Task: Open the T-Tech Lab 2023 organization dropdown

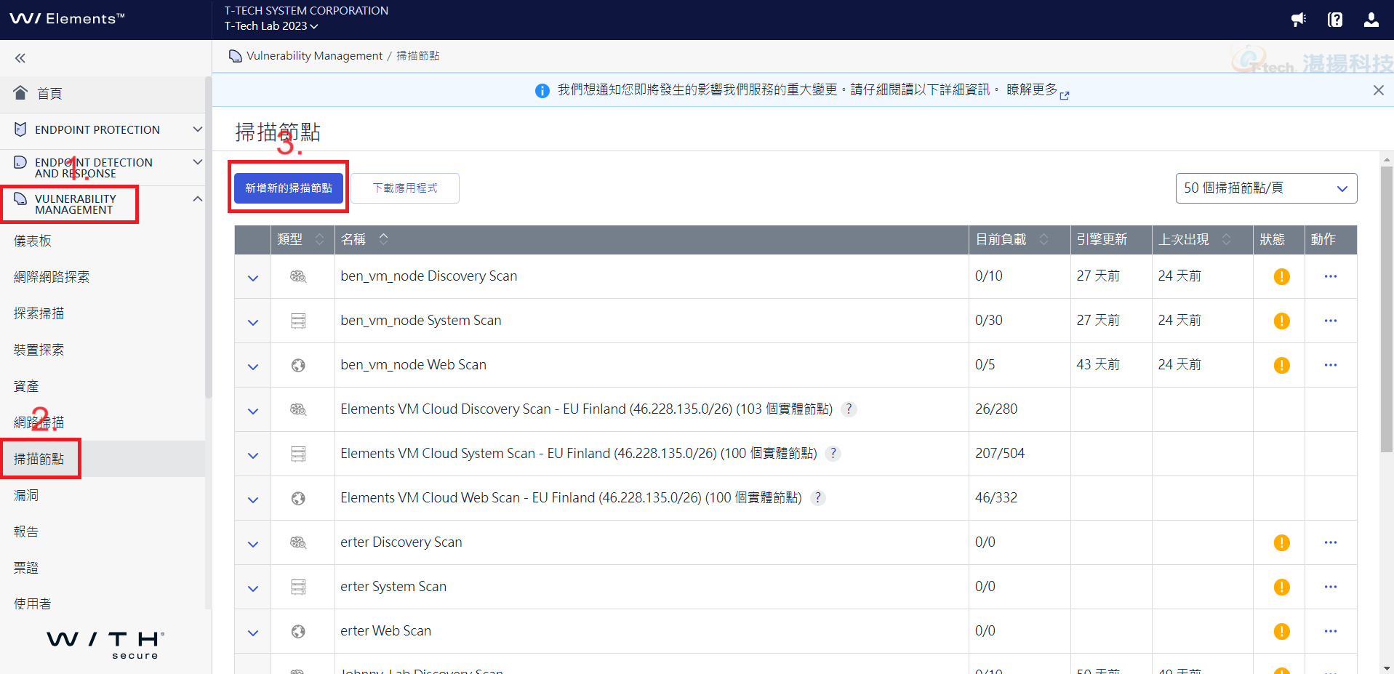Action: pyautogui.click(x=271, y=26)
